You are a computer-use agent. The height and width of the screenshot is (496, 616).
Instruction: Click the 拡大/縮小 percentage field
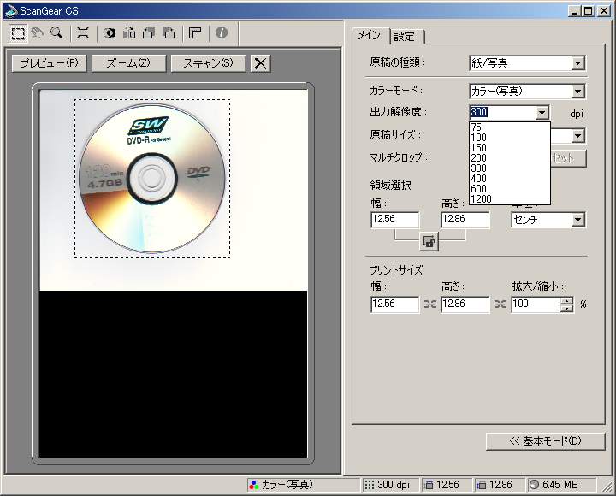tap(536, 304)
